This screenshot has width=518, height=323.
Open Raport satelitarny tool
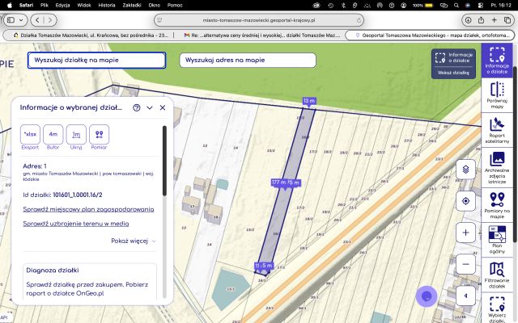pyautogui.click(x=497, y=130)
